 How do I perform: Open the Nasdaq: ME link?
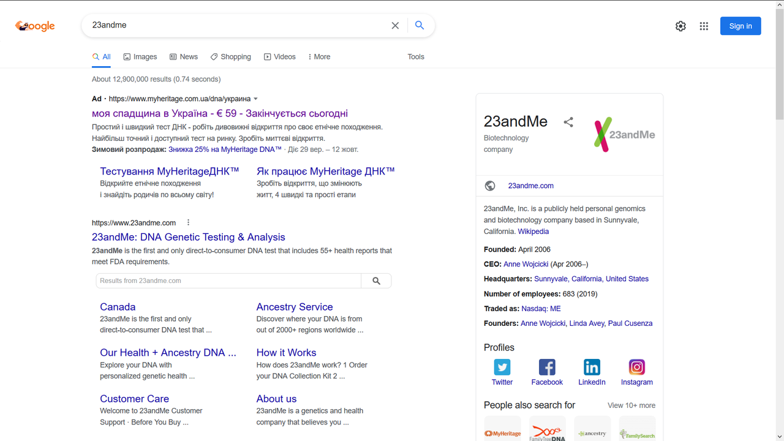click(x=541, y=309)
